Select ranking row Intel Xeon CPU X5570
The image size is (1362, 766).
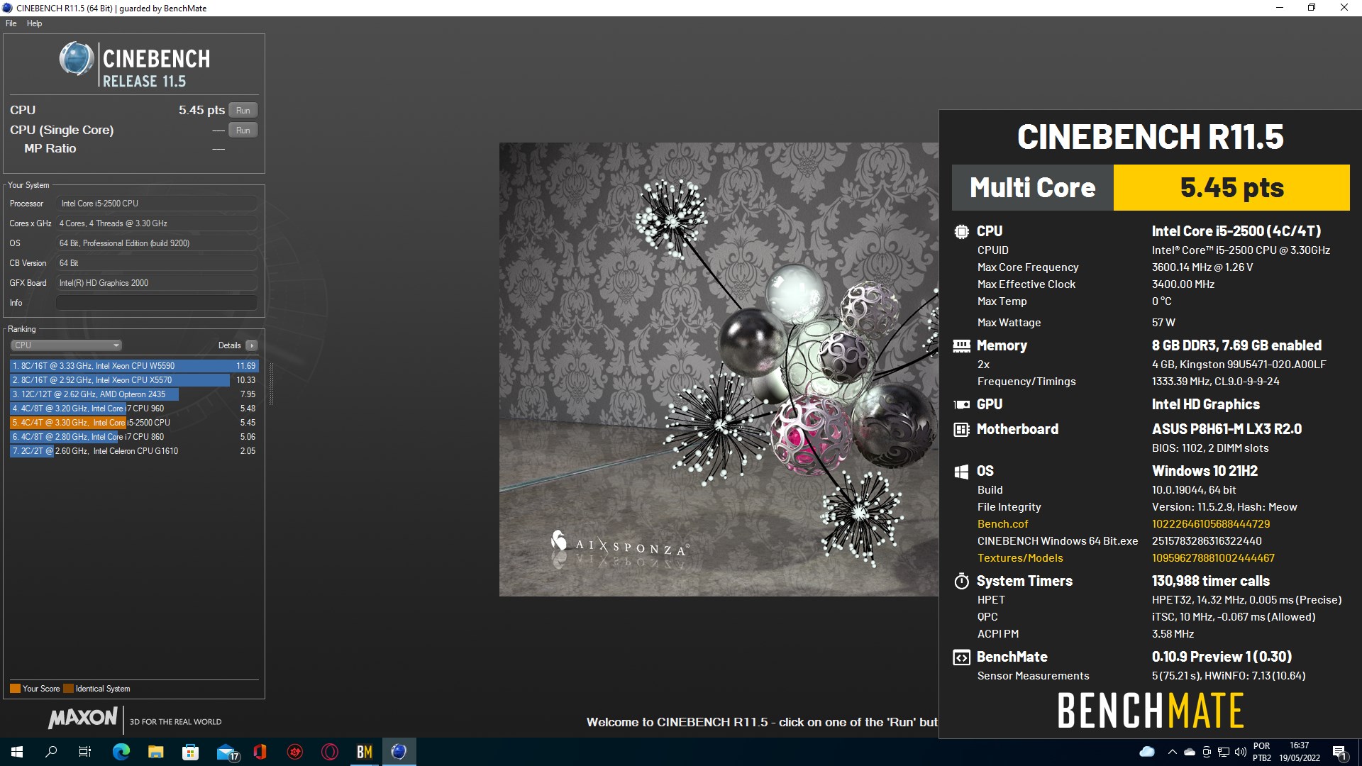coord(134,380)
